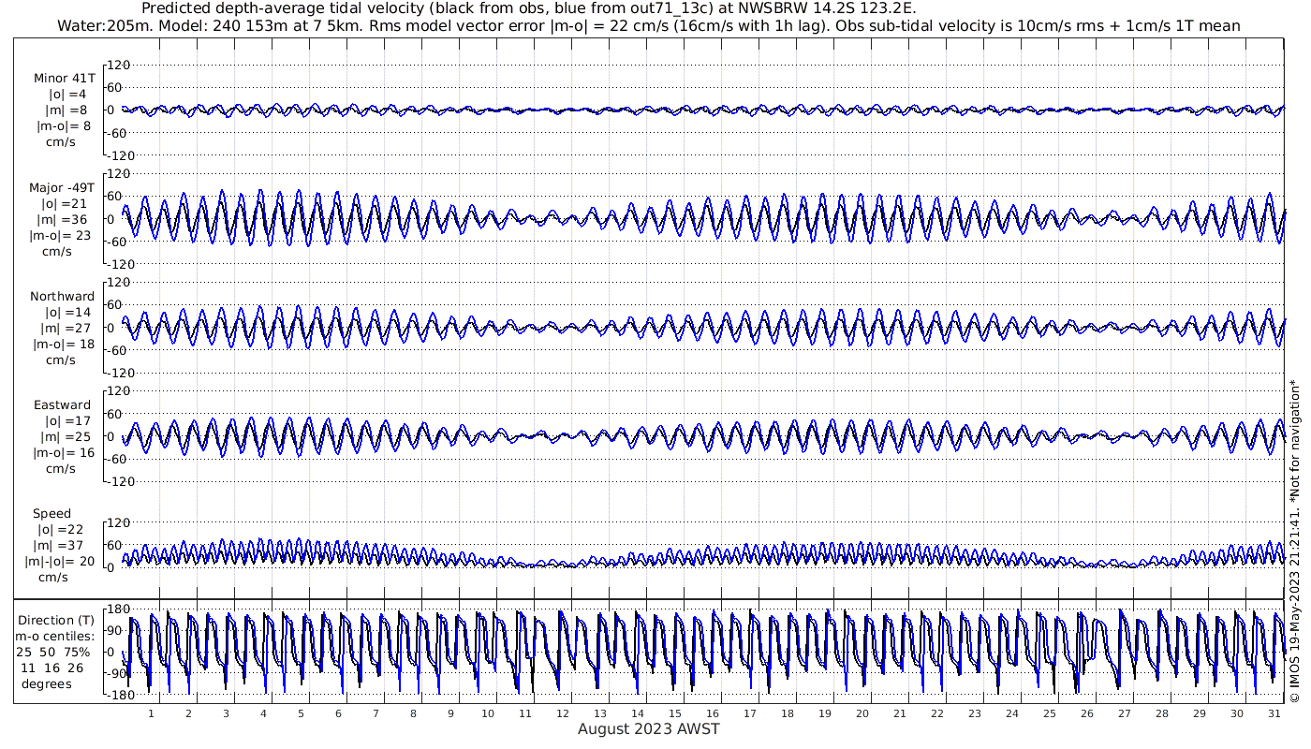
Task: Click "|m| =27" in Northward panel stats
Action: [66, 329]
